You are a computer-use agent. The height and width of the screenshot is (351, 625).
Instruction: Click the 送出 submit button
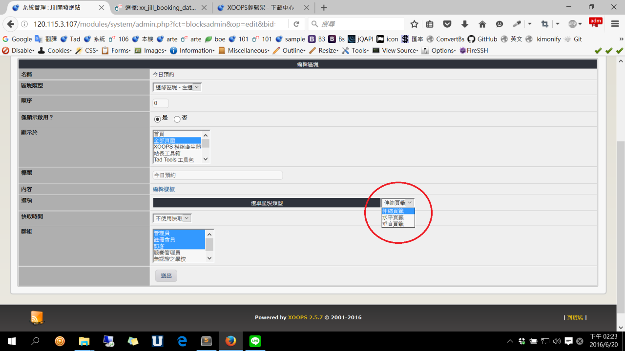[x=166, y=275]
